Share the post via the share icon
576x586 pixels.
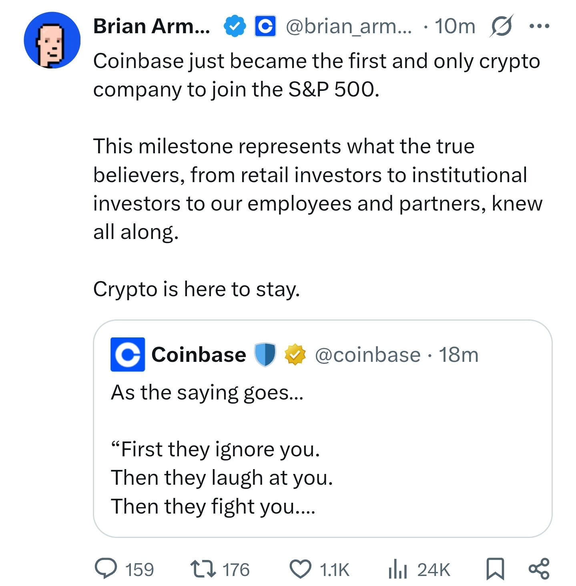pos(538,568)
